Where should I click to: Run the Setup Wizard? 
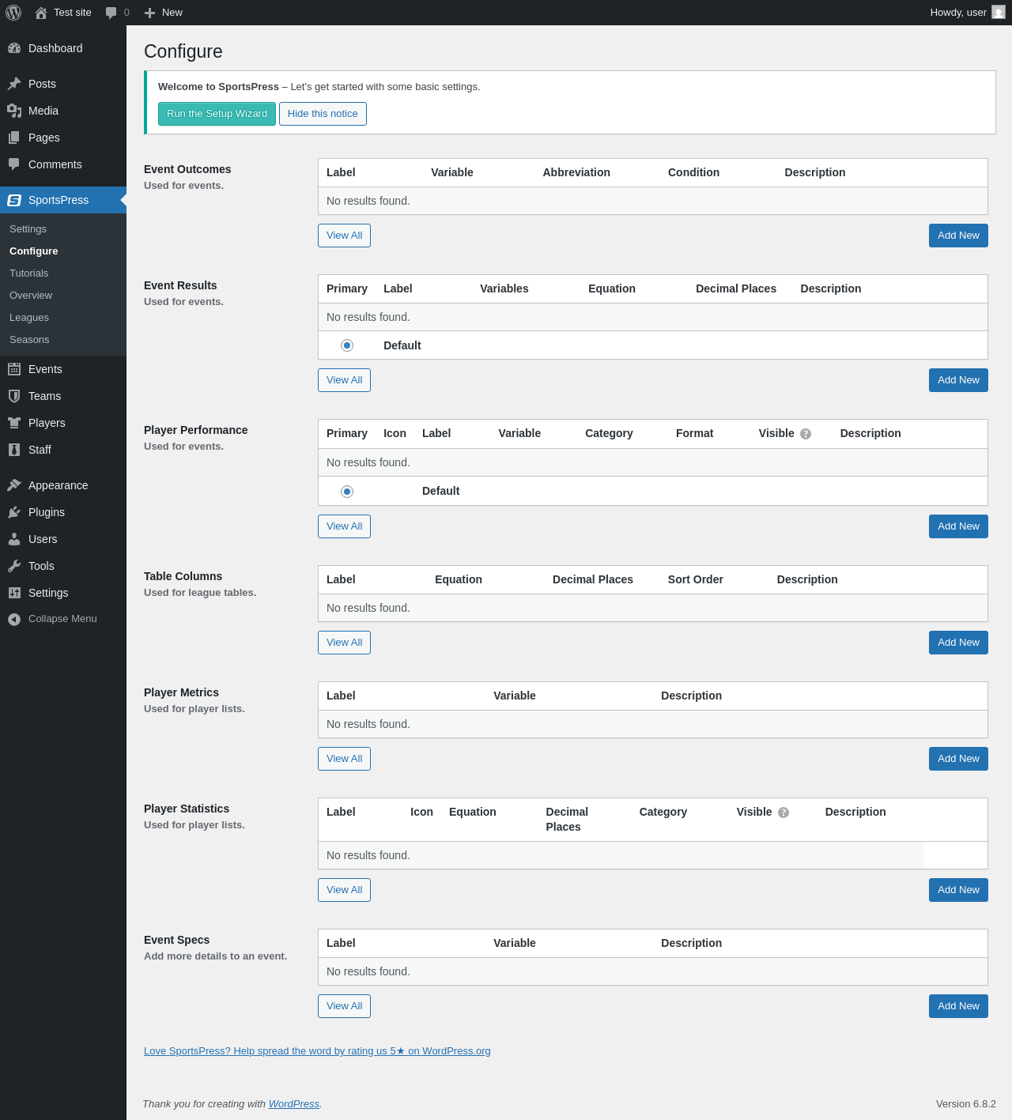point(217,114)
